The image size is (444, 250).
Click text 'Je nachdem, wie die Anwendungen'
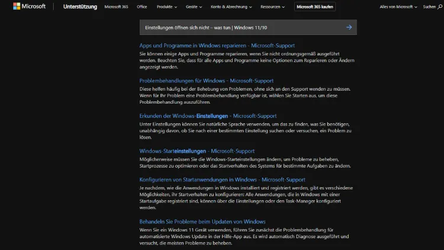[176, 188]
